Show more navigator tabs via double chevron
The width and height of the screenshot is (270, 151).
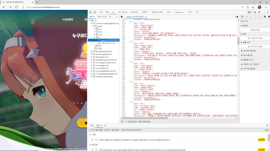(110, 17)
